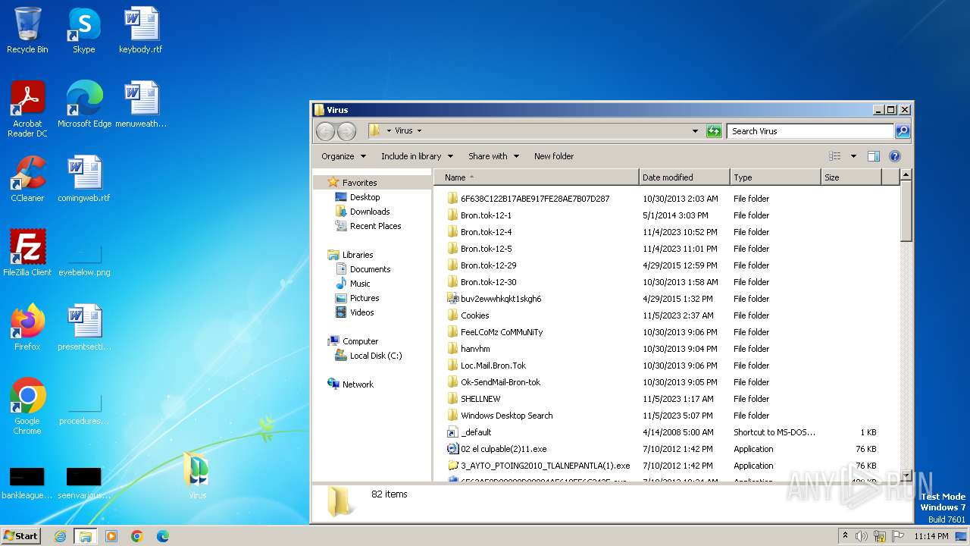Select Libraries in navigation pane
Image resolution: width=970 pixels, height=546 pixels.
pos(358,255)
